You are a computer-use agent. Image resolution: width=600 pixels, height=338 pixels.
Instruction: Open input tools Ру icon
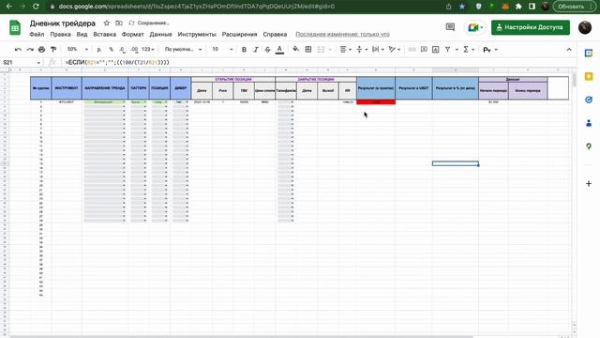[x=487, y=50]
